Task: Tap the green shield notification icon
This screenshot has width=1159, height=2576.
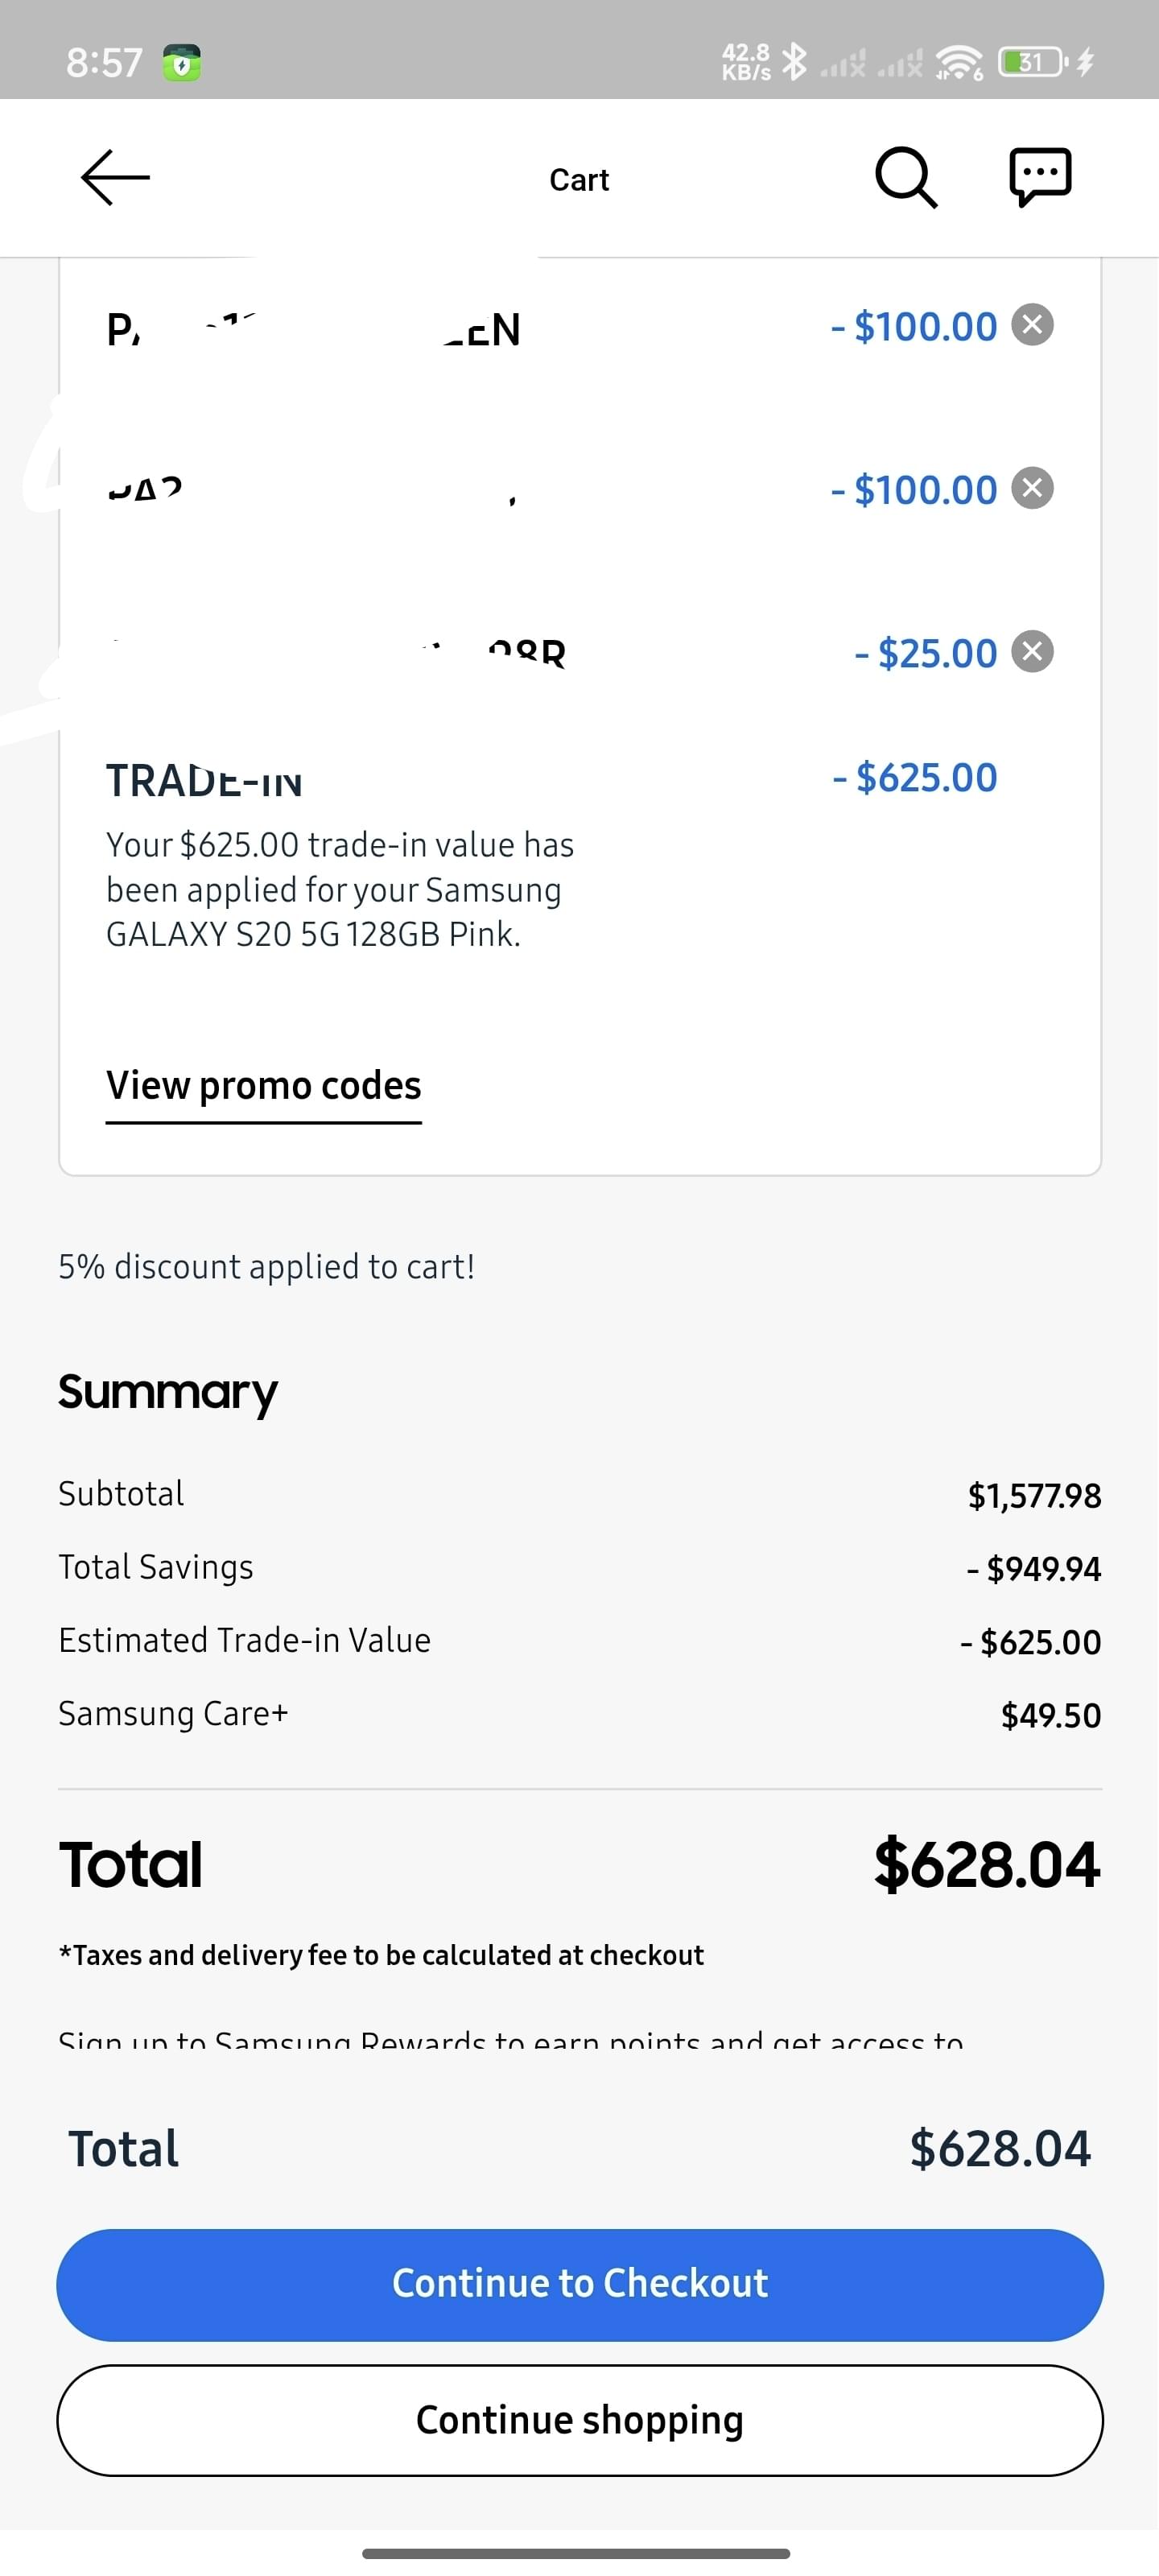Action: click(181, 62)
